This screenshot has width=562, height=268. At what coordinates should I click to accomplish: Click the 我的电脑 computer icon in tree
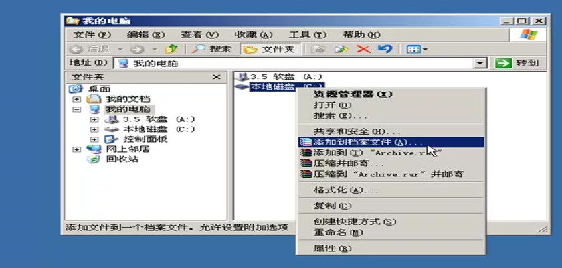pos(94,109)
